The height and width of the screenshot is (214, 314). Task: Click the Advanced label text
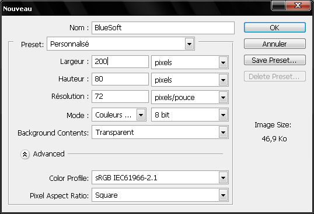coord(48,154)
